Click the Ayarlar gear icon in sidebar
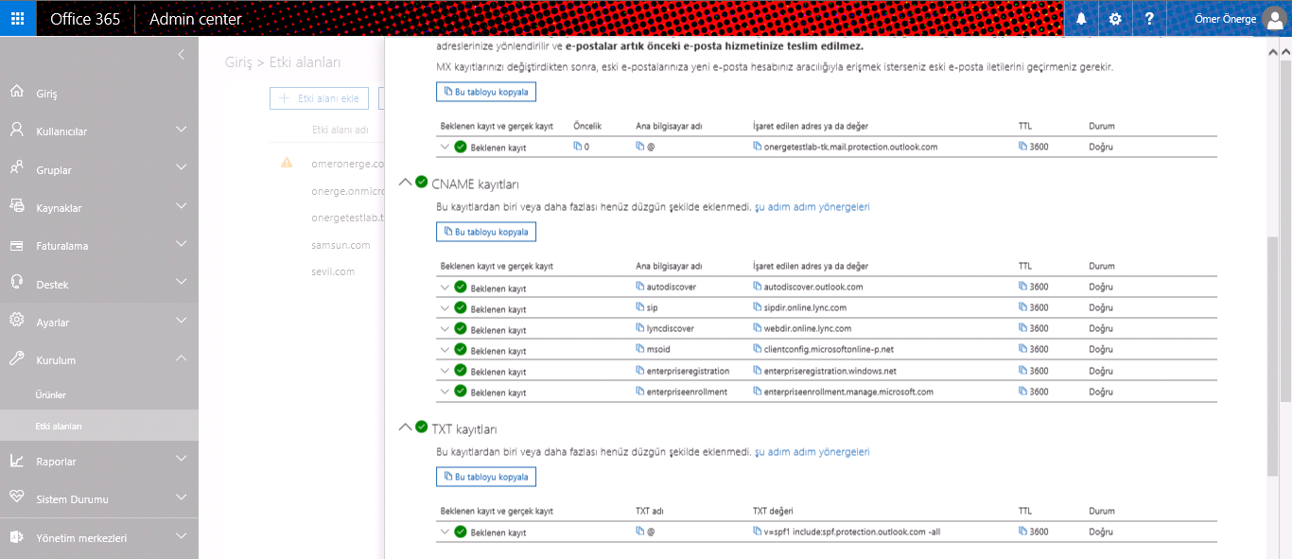 [x=16, y=321]
